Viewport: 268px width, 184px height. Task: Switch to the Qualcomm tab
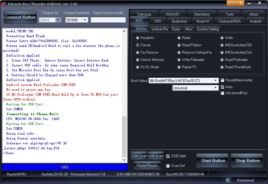(x=179, y=21)
